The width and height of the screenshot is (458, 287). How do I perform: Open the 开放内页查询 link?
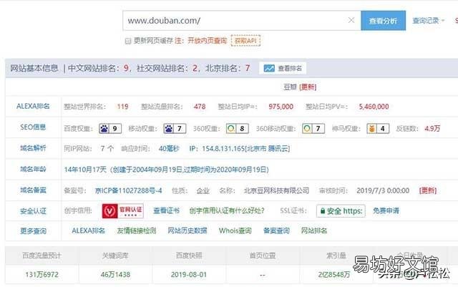point(207,41)
